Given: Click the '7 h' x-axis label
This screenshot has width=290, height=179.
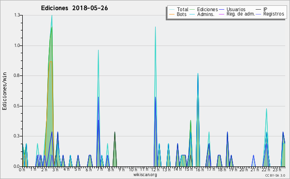Looking at the screenshot, I should (x=100, y=169).
